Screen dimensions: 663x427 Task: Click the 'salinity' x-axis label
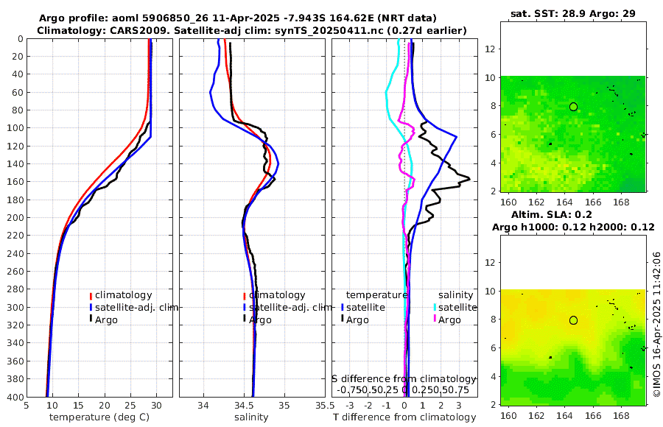pos(251,417)
